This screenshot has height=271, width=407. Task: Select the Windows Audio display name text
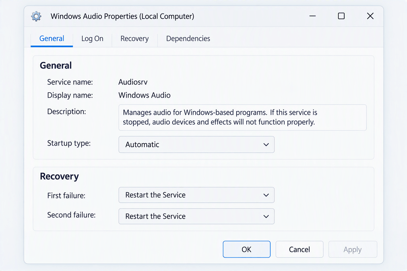click(x=145, y=95)
